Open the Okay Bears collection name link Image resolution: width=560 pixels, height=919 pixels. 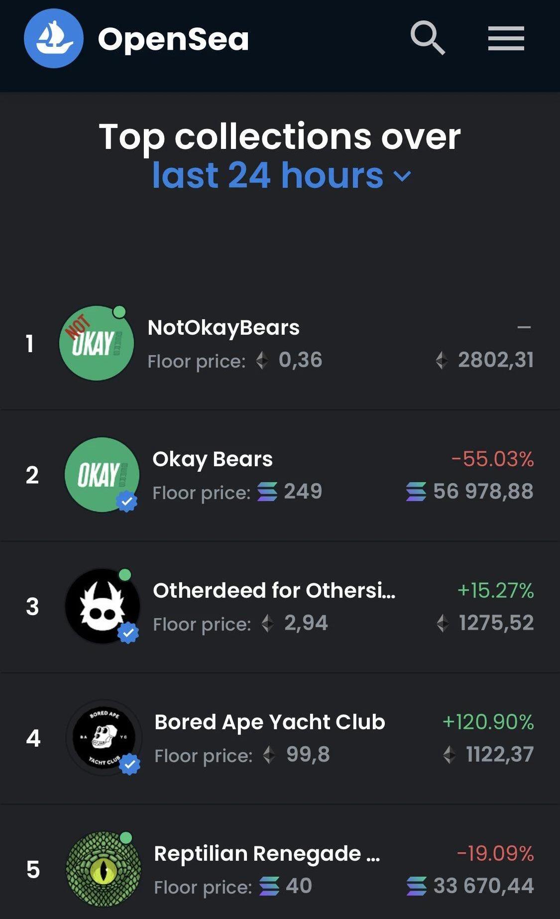pos(213,459)
